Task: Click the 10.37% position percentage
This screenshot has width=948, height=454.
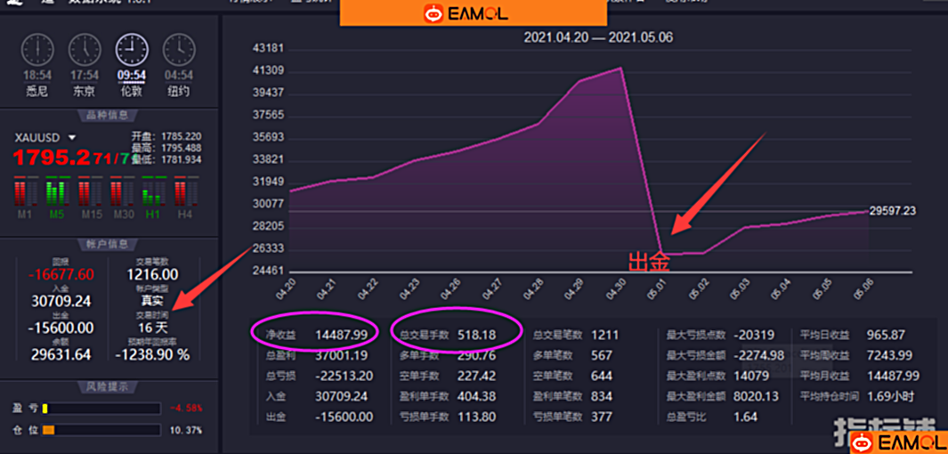Action: point(186,431)
